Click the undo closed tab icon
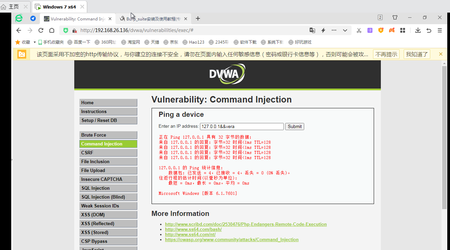Screen dimensions: 450x250 (x=429, y=30)
